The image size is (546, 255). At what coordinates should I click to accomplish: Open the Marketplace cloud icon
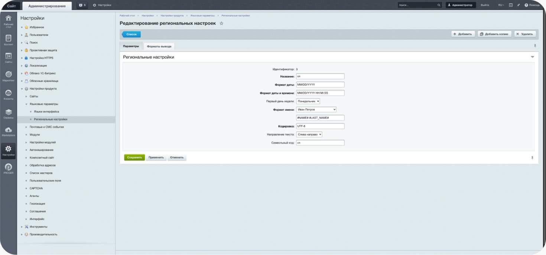[9, 130]
